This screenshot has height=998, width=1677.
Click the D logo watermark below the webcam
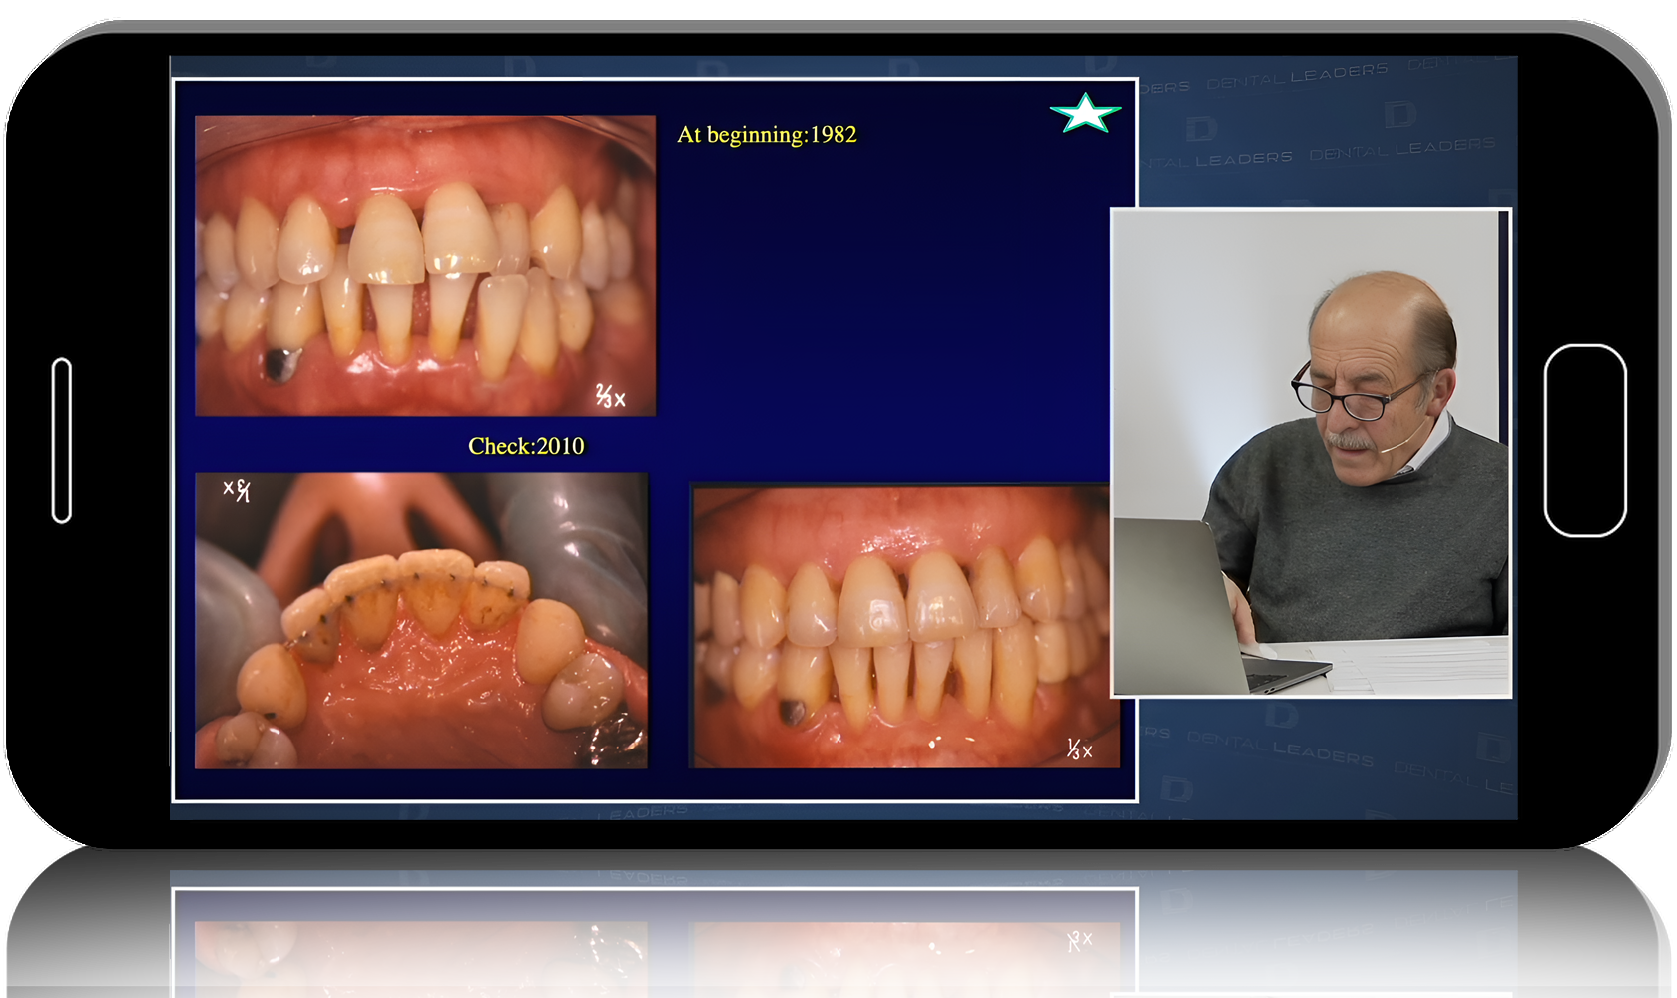pyautogui.click(x=1281, y=715)
